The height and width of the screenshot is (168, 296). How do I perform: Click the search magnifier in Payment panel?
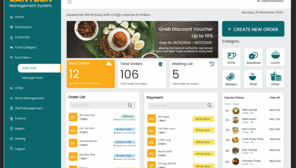click(x=210, y=105)
